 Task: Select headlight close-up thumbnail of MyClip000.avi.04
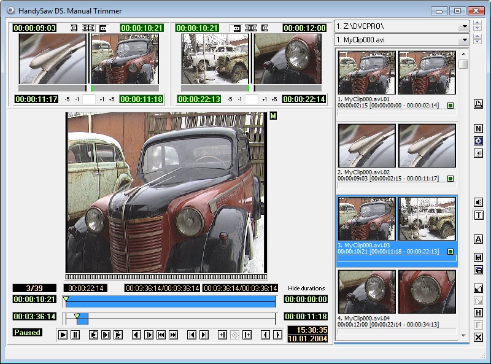(x=427, y=292)
